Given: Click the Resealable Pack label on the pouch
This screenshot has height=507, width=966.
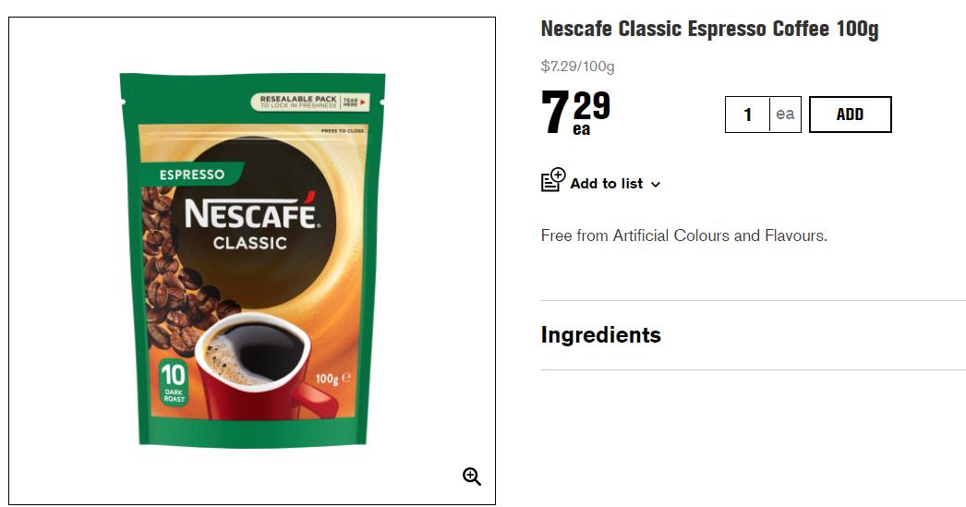Looking at the screenshot, I should click(x=310, y=102).
